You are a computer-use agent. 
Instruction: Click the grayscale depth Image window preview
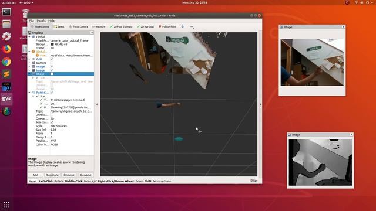[x=320, y=162]
